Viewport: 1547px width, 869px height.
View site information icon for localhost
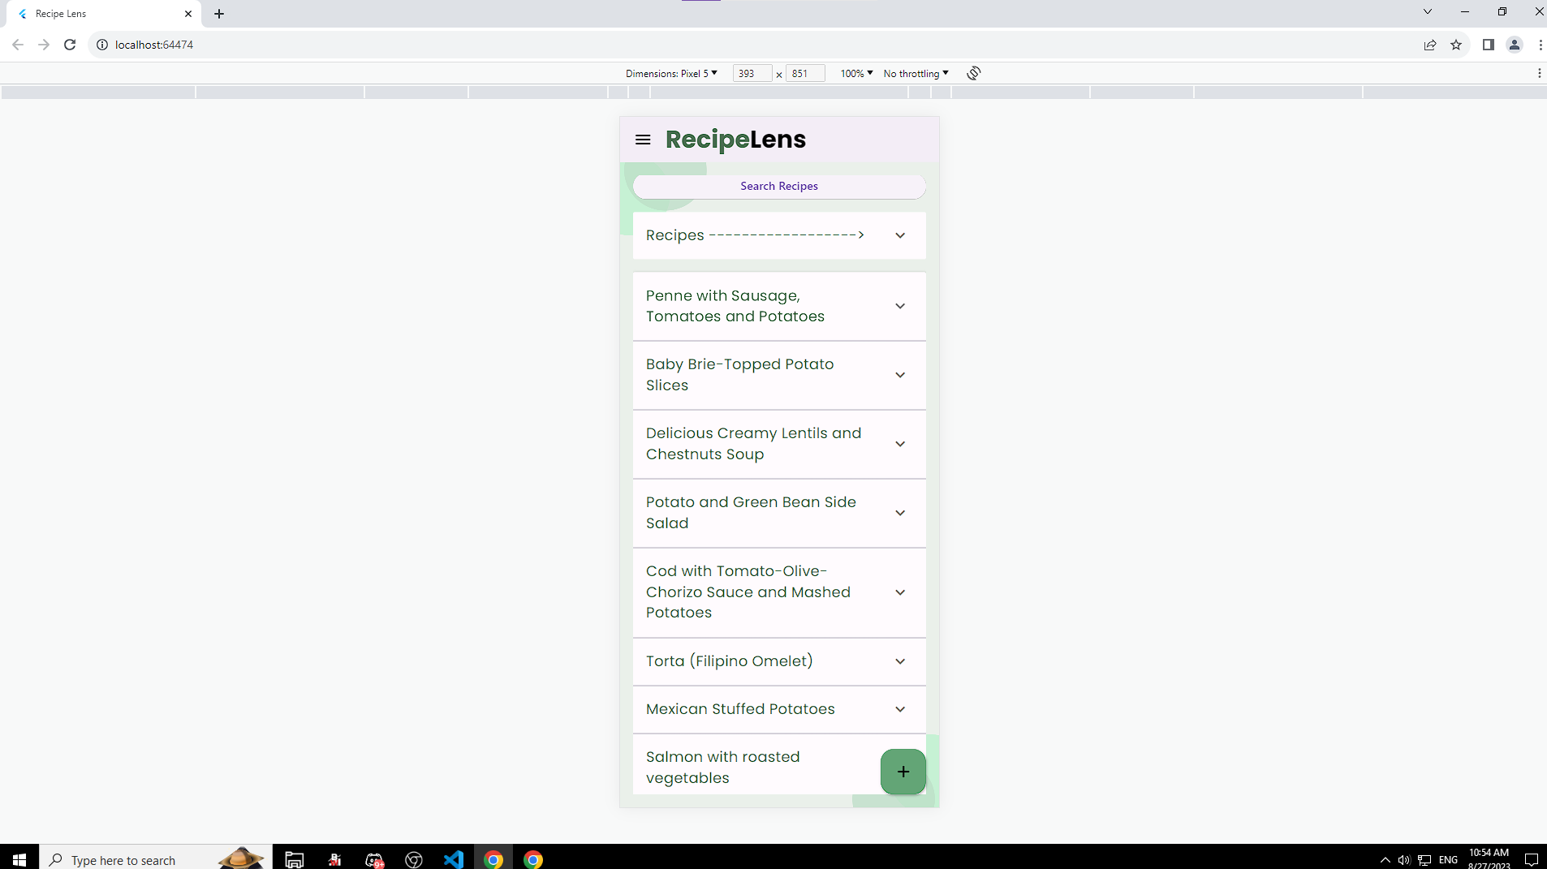tap(102, 45)
